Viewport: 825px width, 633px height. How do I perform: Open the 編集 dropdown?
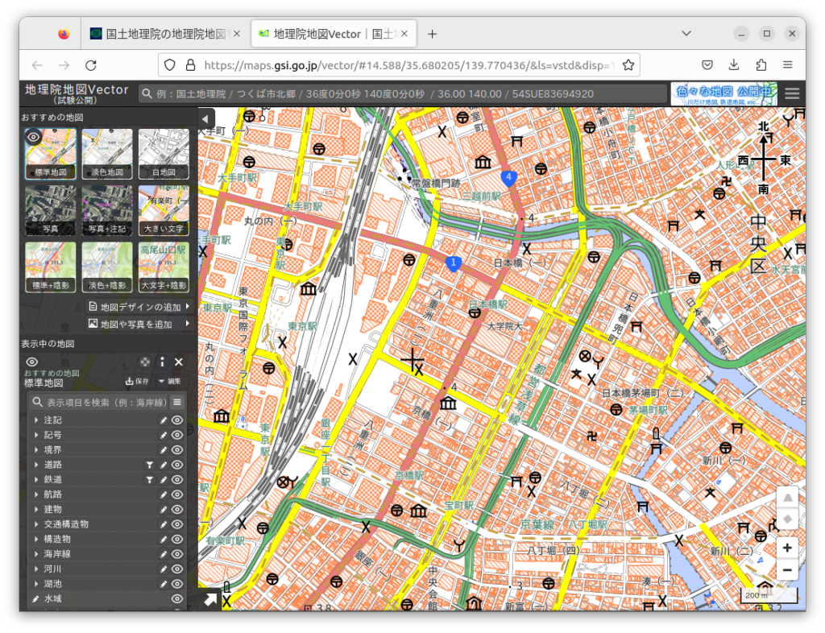(169, 381)
